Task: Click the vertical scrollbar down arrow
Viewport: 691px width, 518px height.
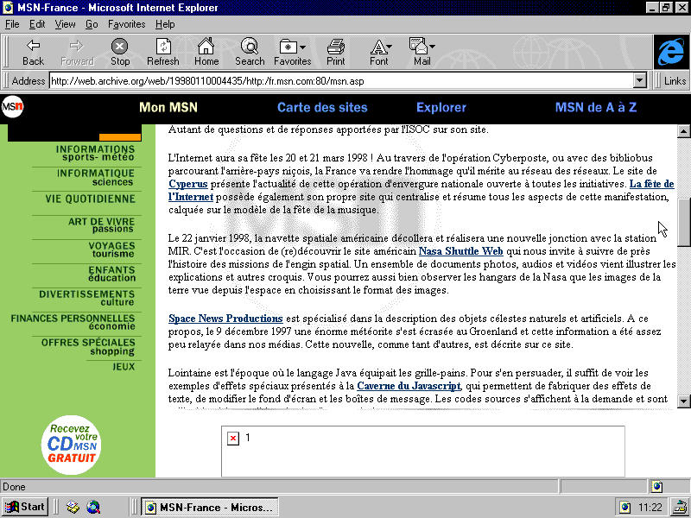Action: click(x=683, y=401)
